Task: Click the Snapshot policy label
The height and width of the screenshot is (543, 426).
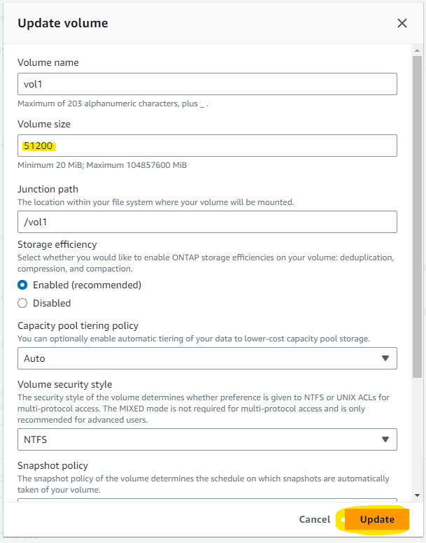Action: [x=52, y=465]
